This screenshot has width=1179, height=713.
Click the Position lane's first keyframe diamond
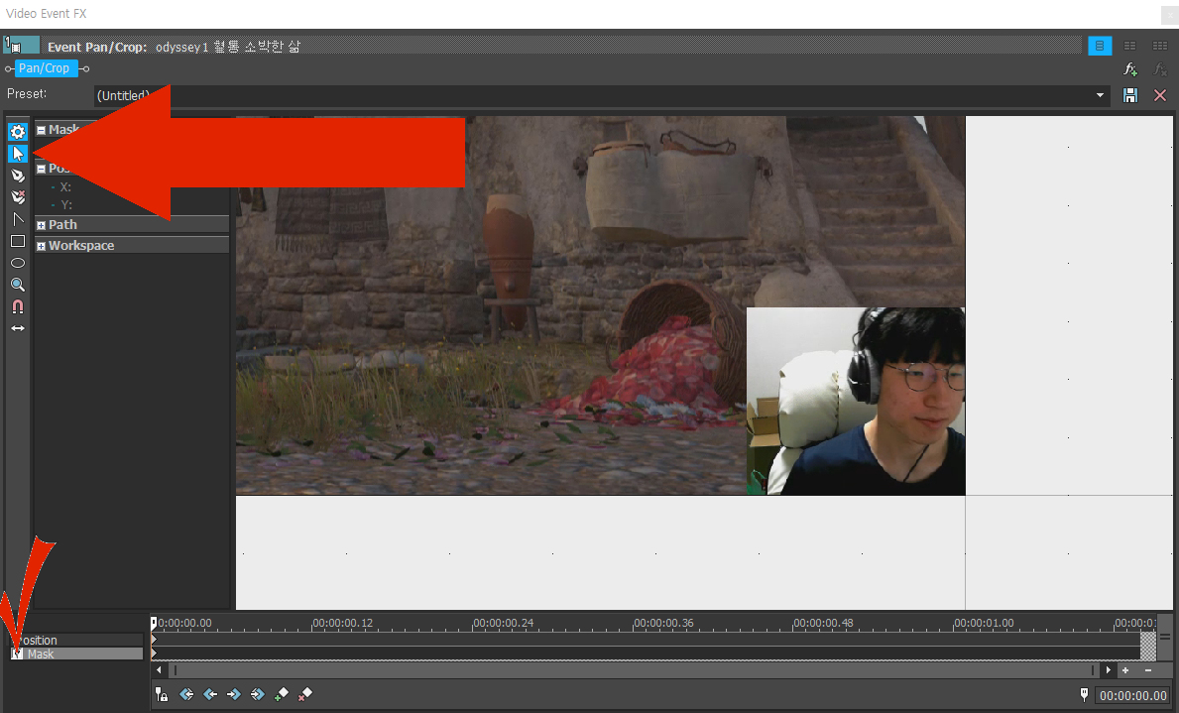pos(154,640)
